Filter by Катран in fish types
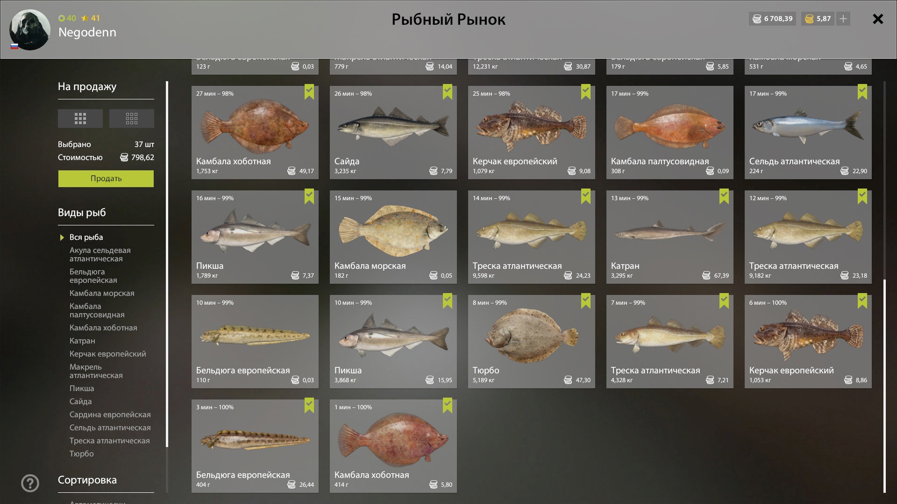Image resolution: width=897 pixels, height=504 pixels. (x=82, y=341)
